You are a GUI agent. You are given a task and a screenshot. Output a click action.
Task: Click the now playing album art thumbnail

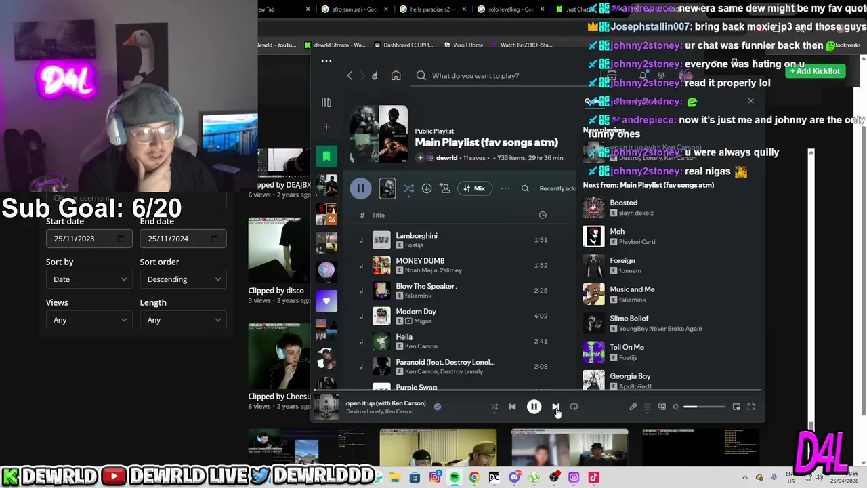326,407
